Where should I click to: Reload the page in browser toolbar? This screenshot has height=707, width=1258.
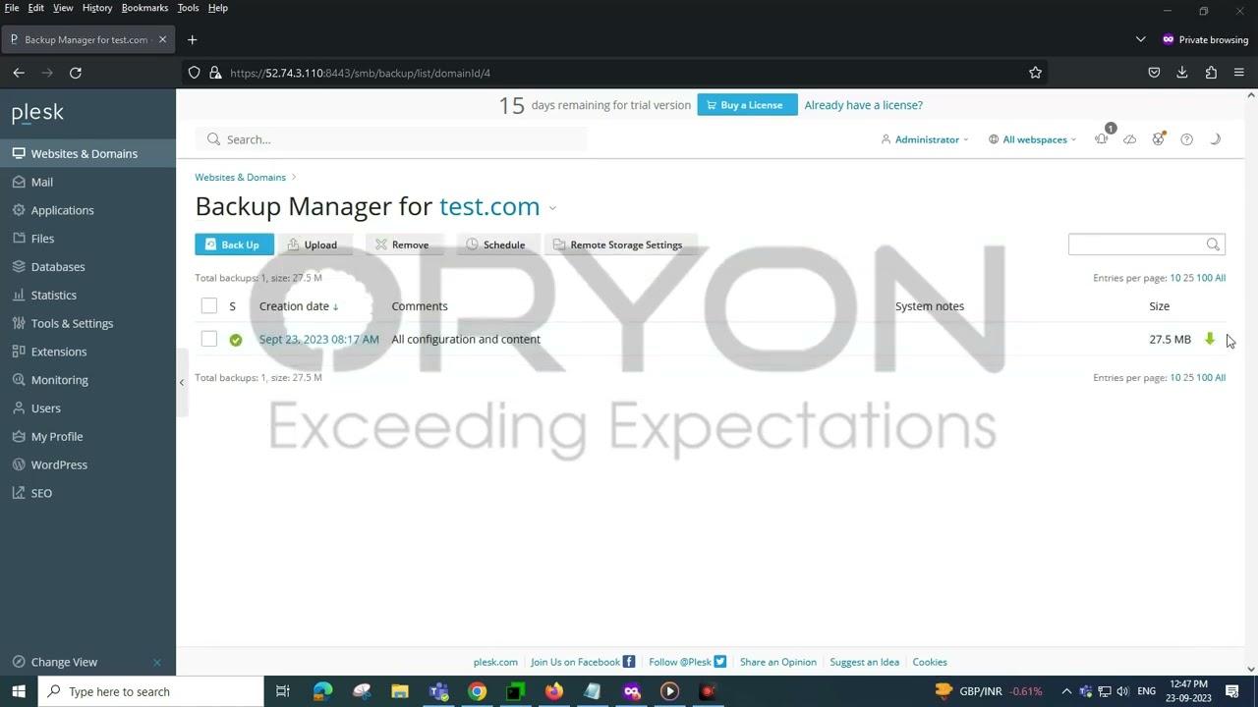tap(75, 73)
